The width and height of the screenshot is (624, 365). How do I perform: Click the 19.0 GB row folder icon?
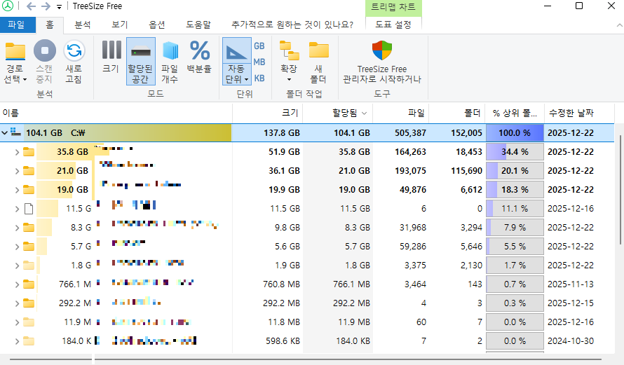[29, 189]
